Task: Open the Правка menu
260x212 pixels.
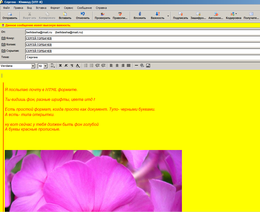Action: (18, 8)
